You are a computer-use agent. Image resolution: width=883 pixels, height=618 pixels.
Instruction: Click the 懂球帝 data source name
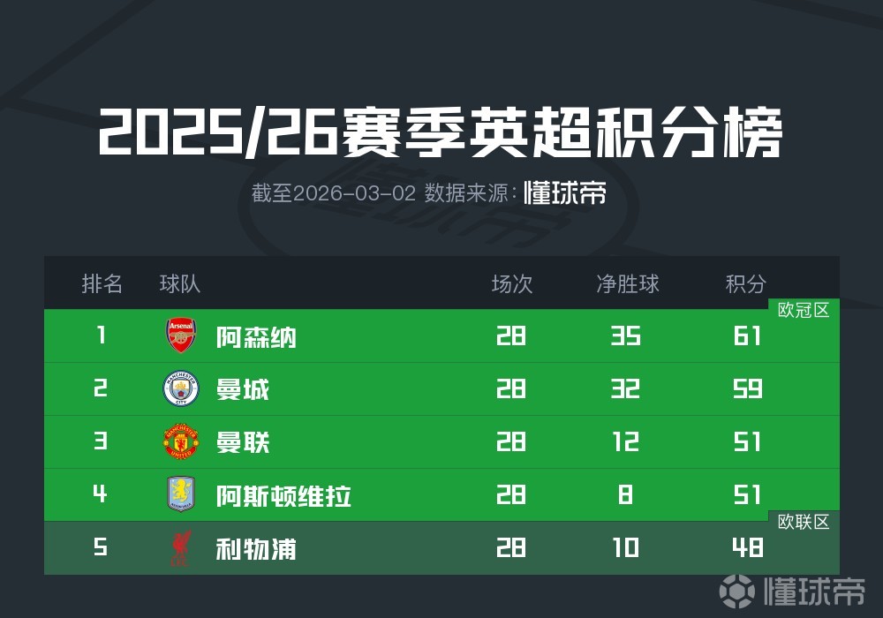(565, 193)
